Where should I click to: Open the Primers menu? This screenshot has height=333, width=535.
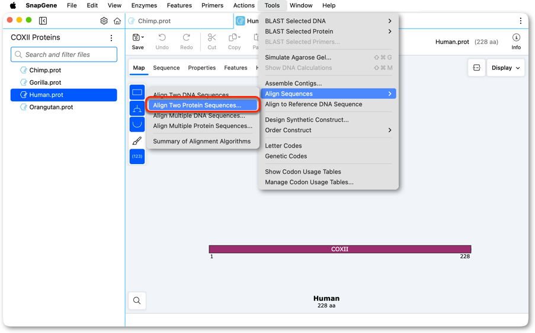[212, 5]
